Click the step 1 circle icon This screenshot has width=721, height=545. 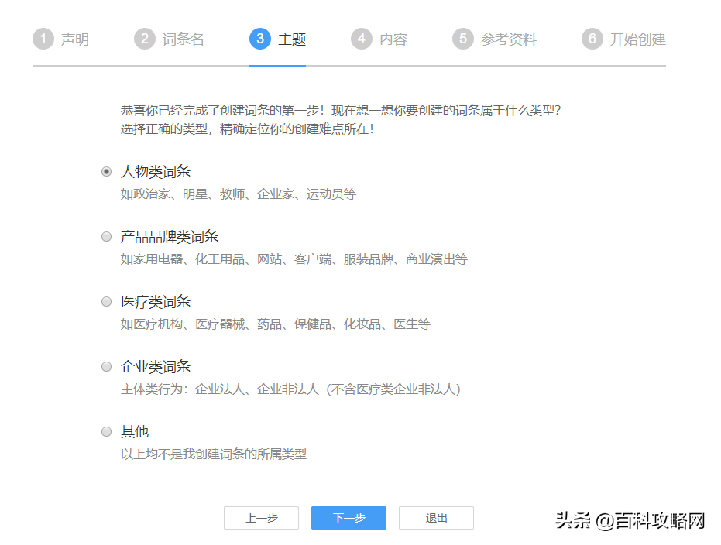coord(43,39)
